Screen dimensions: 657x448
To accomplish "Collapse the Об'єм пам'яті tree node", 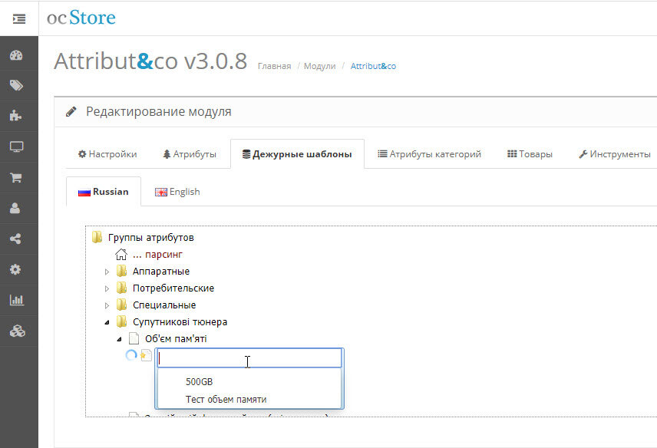I will [x=120, y=339].
